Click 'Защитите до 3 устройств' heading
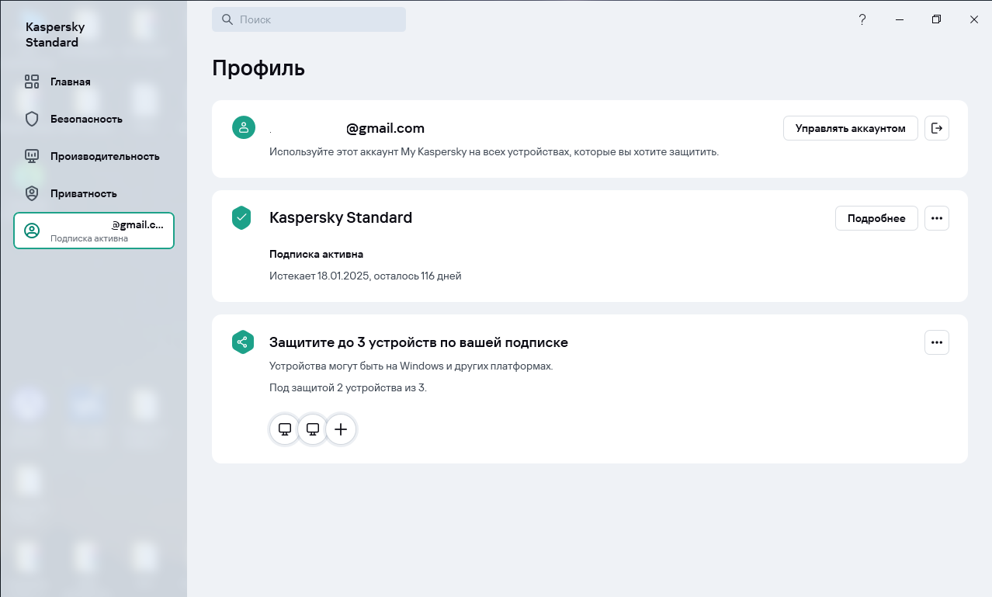 (418, 342)
